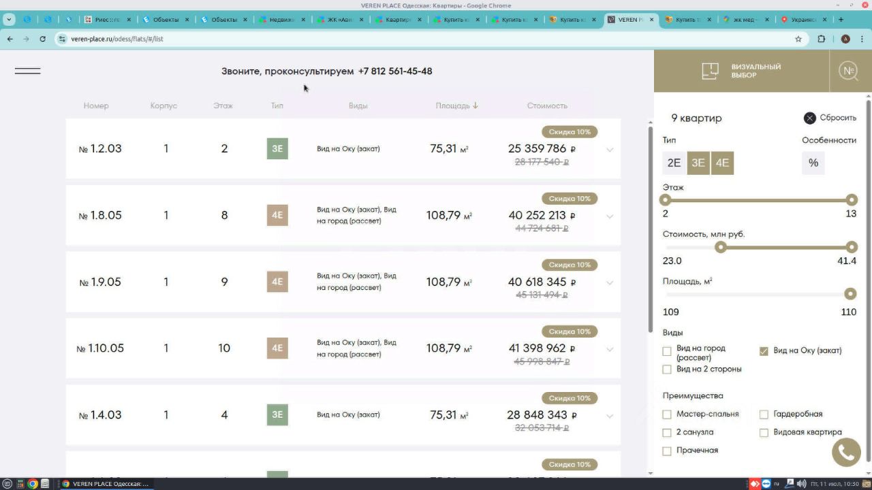Reload the page in Chrome

click(x=42, y=39)
